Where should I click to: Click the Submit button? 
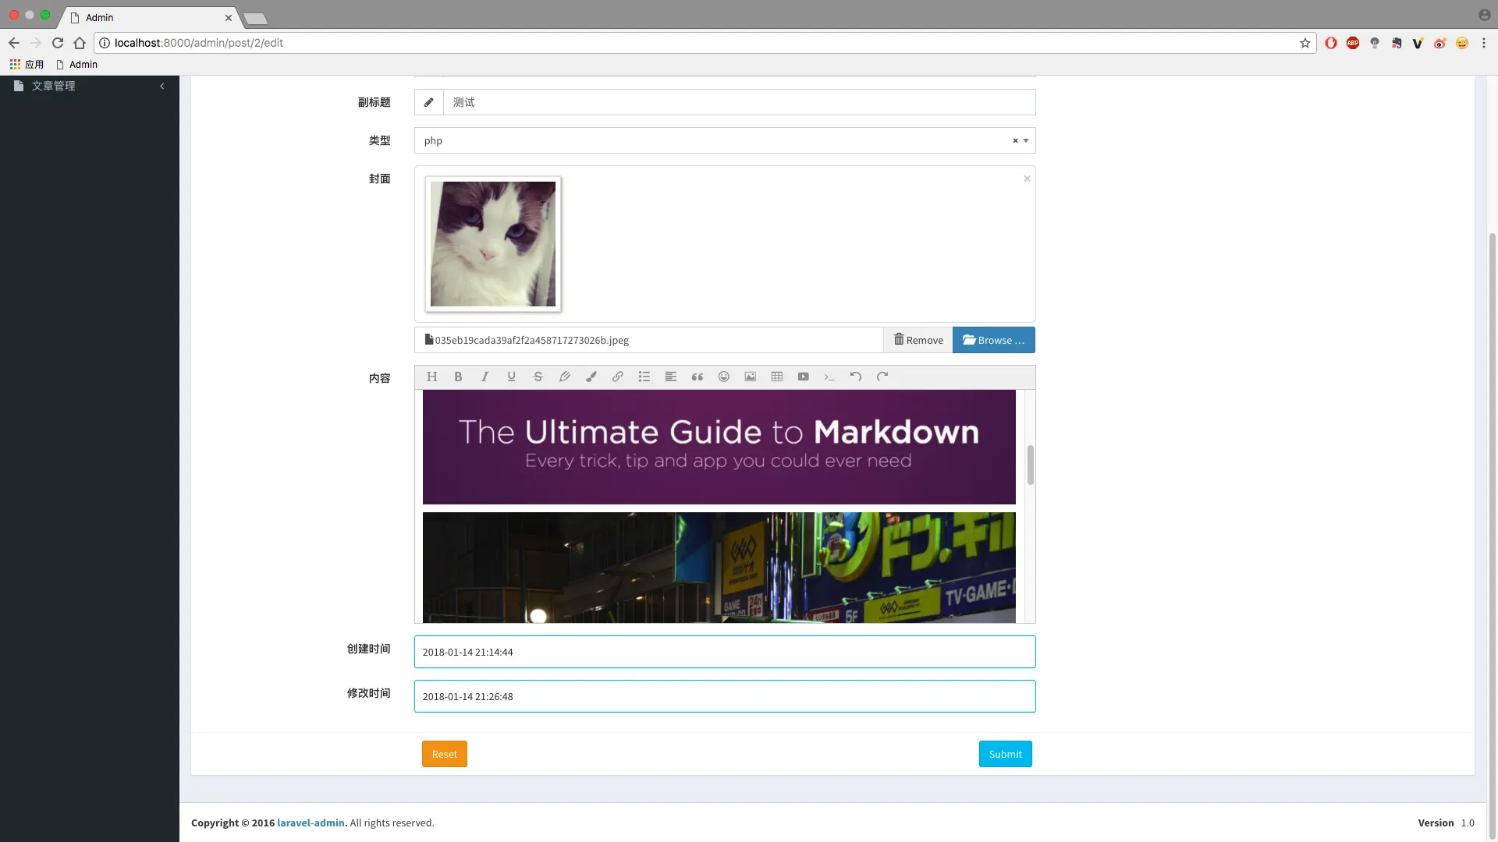(1005, 754)
